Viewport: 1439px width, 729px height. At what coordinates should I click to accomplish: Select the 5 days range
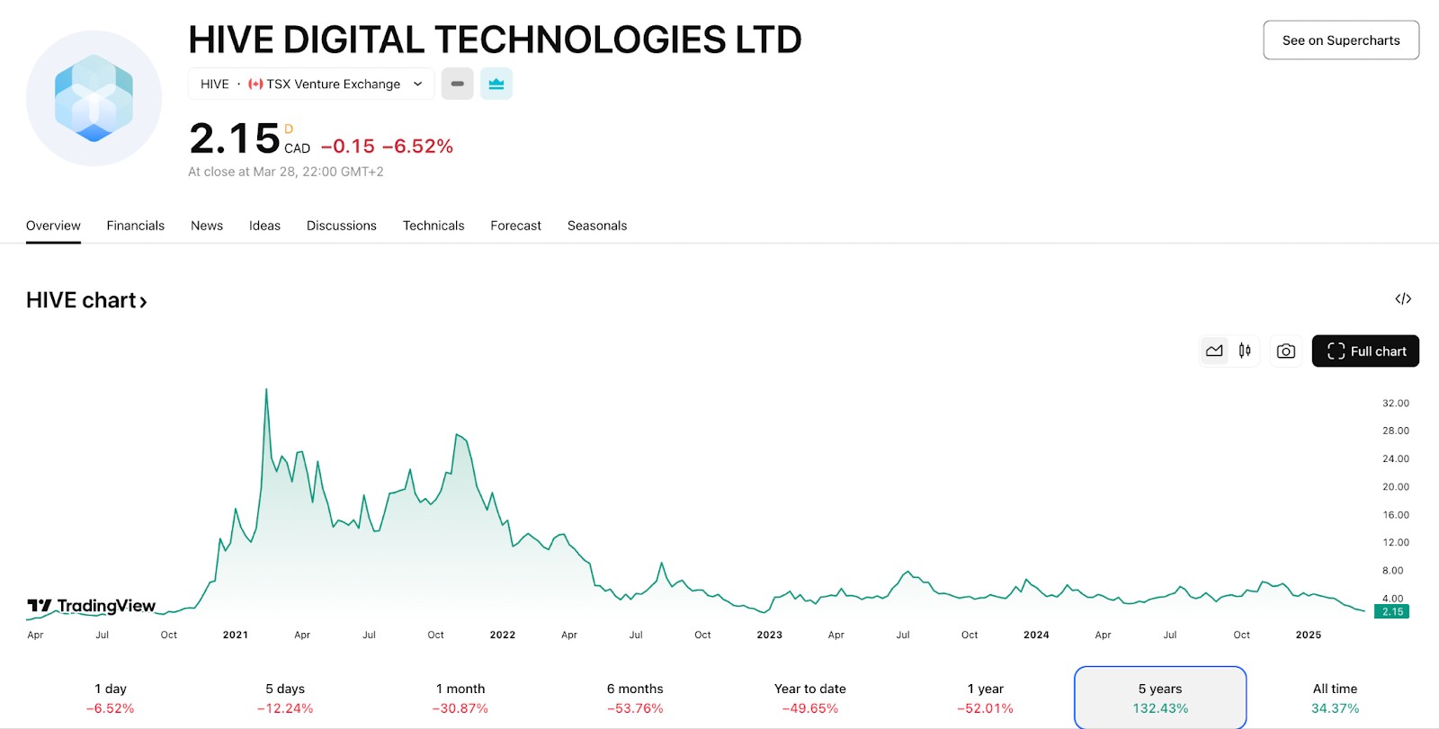pos(285,698)
